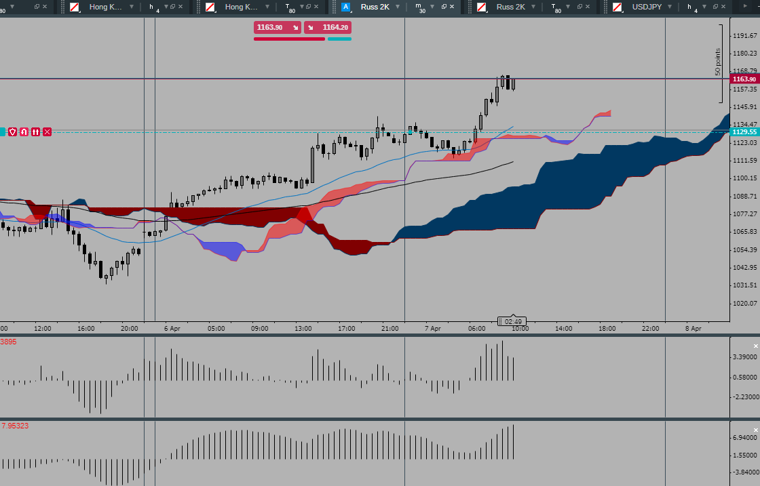
Task: Click the 1020.07 price axis label
Action: (744, 304)
